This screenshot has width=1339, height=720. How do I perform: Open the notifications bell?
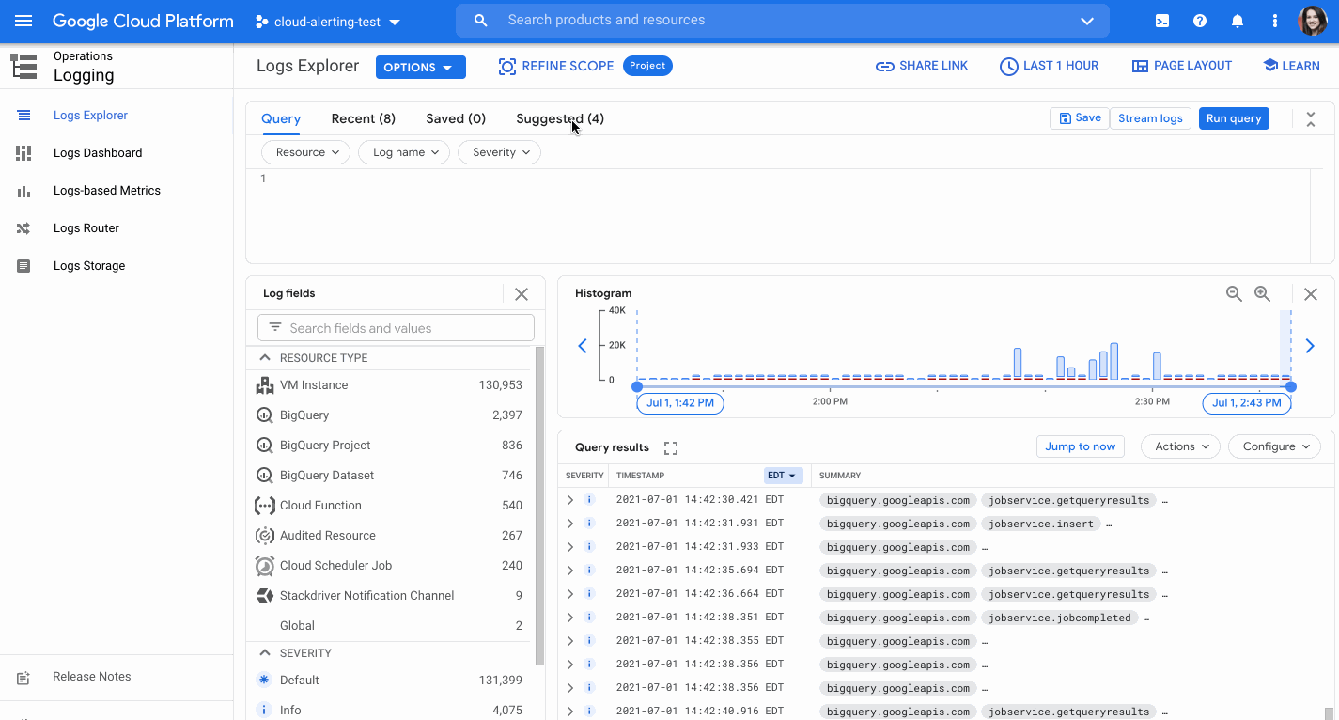[1237, 20]
